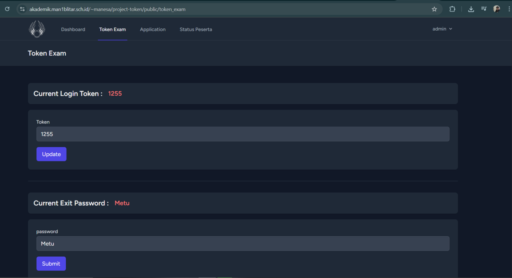Click the browser URL address bar

213,9
